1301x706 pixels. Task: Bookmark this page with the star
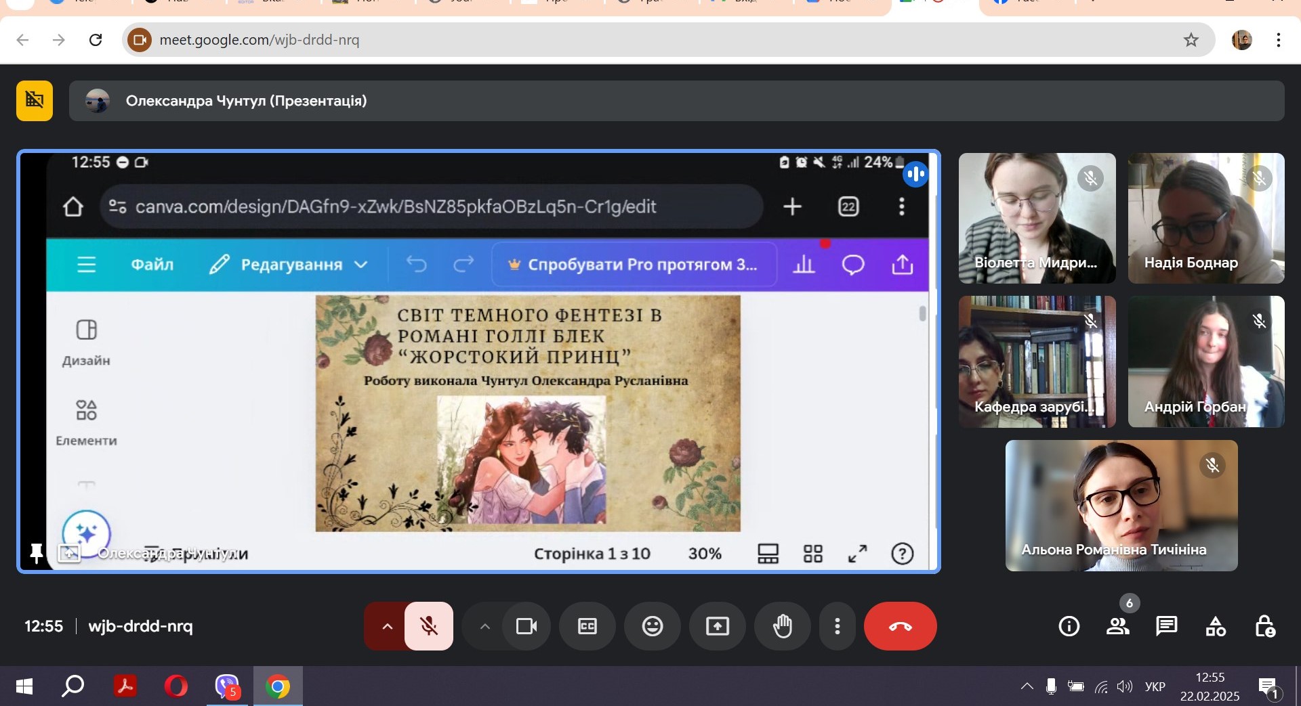click(1191, 40)
